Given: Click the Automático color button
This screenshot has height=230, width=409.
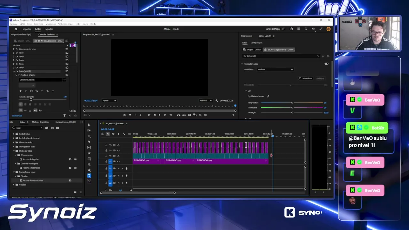Looking at the screenshot, I should pos(305,79).
